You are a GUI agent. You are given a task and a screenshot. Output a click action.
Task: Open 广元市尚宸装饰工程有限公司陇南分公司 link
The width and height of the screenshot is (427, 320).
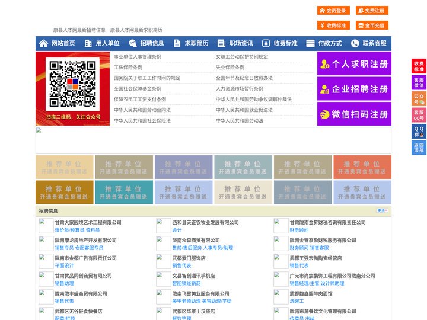tap(333, 276)
